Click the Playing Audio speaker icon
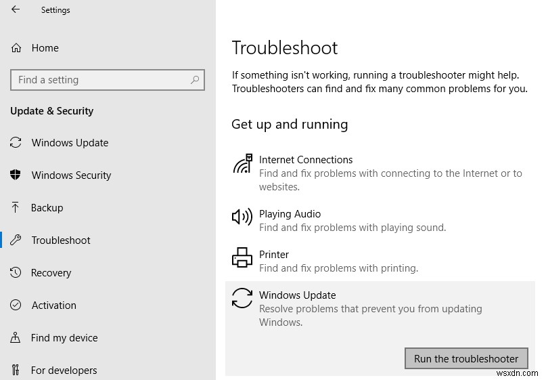The image size is (546, 380). click(x=242, y=217)
